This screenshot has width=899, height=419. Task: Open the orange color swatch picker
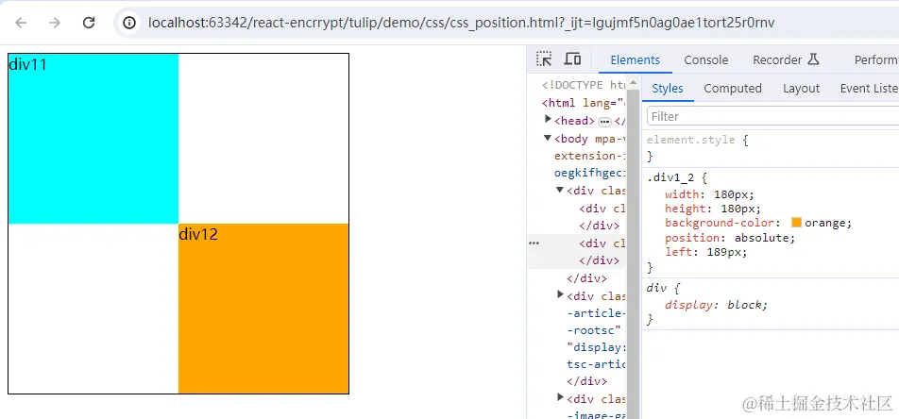[x=796, y=223]
